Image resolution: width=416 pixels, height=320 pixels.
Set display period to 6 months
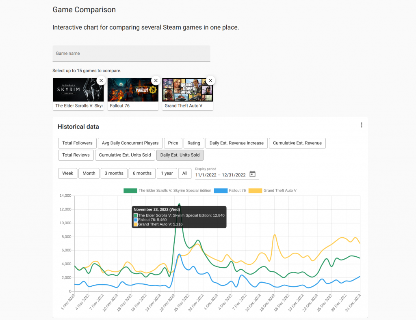coord(142,173)
